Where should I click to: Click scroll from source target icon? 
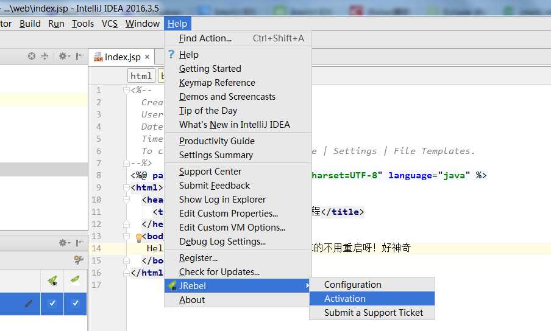[32, 56]
